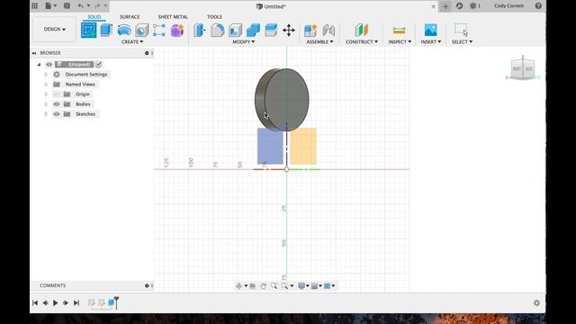
Task: Play the design timeline
Action: coord(56,303)
